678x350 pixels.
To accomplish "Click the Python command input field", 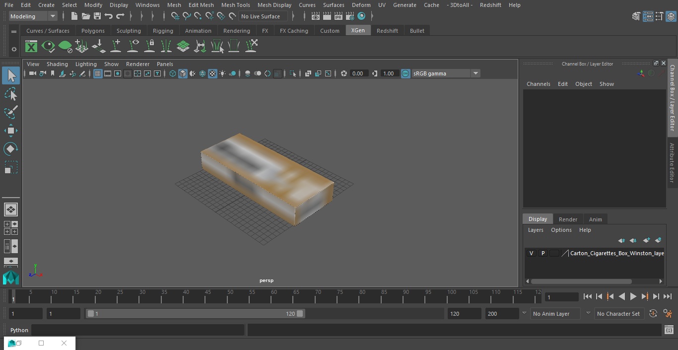I will [138, 330].
